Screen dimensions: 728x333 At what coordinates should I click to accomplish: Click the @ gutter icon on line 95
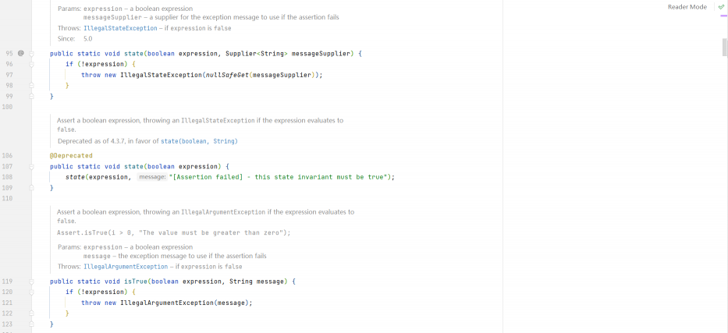click(x=21, y=53)
